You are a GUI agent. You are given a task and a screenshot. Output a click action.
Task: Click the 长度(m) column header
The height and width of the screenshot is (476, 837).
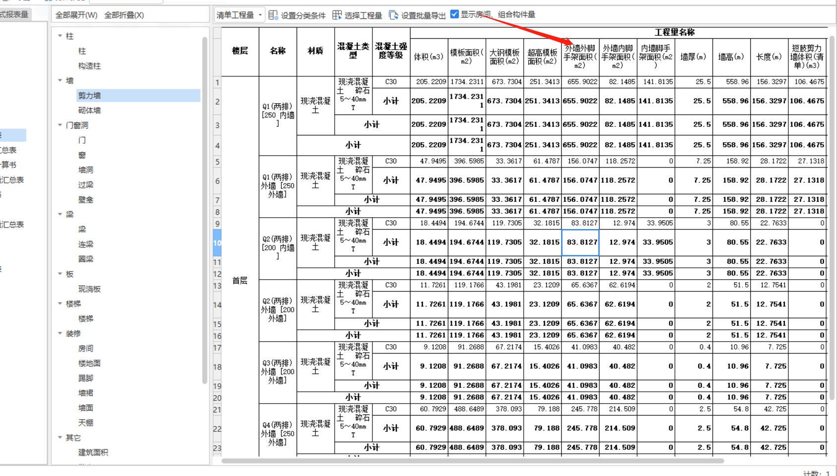(769, 57)
